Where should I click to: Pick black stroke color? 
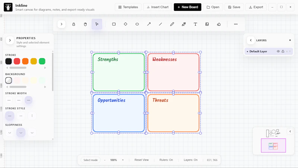click(x=9, y=61)
